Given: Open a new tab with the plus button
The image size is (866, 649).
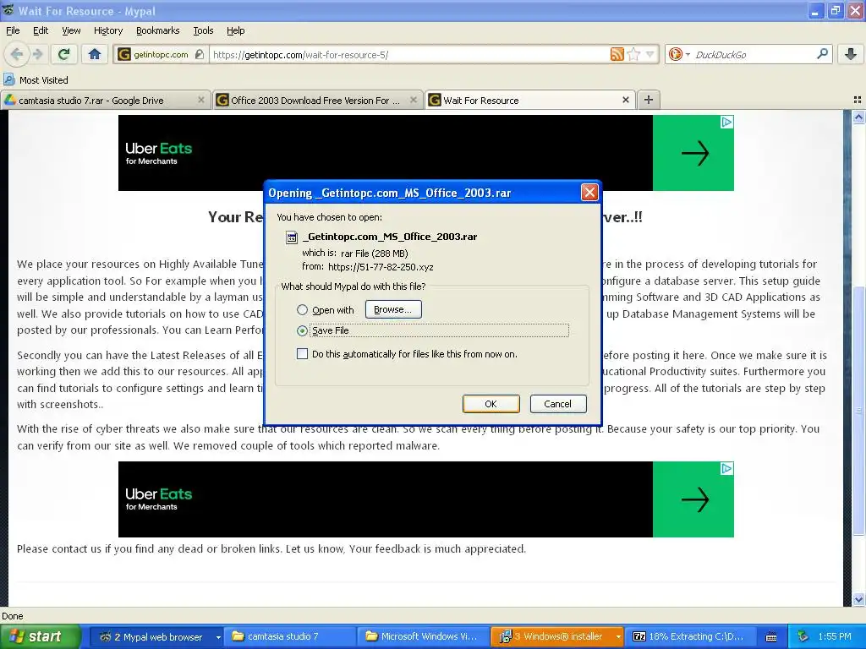Looking at the screenshot, I should (649, 100).
